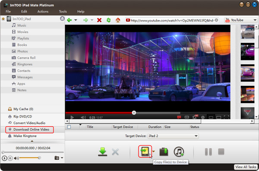Click the copy-to-iTunes music note icon
Image resolution: width=259 pixels, height=171 pixels.
[x=179, y=152]
